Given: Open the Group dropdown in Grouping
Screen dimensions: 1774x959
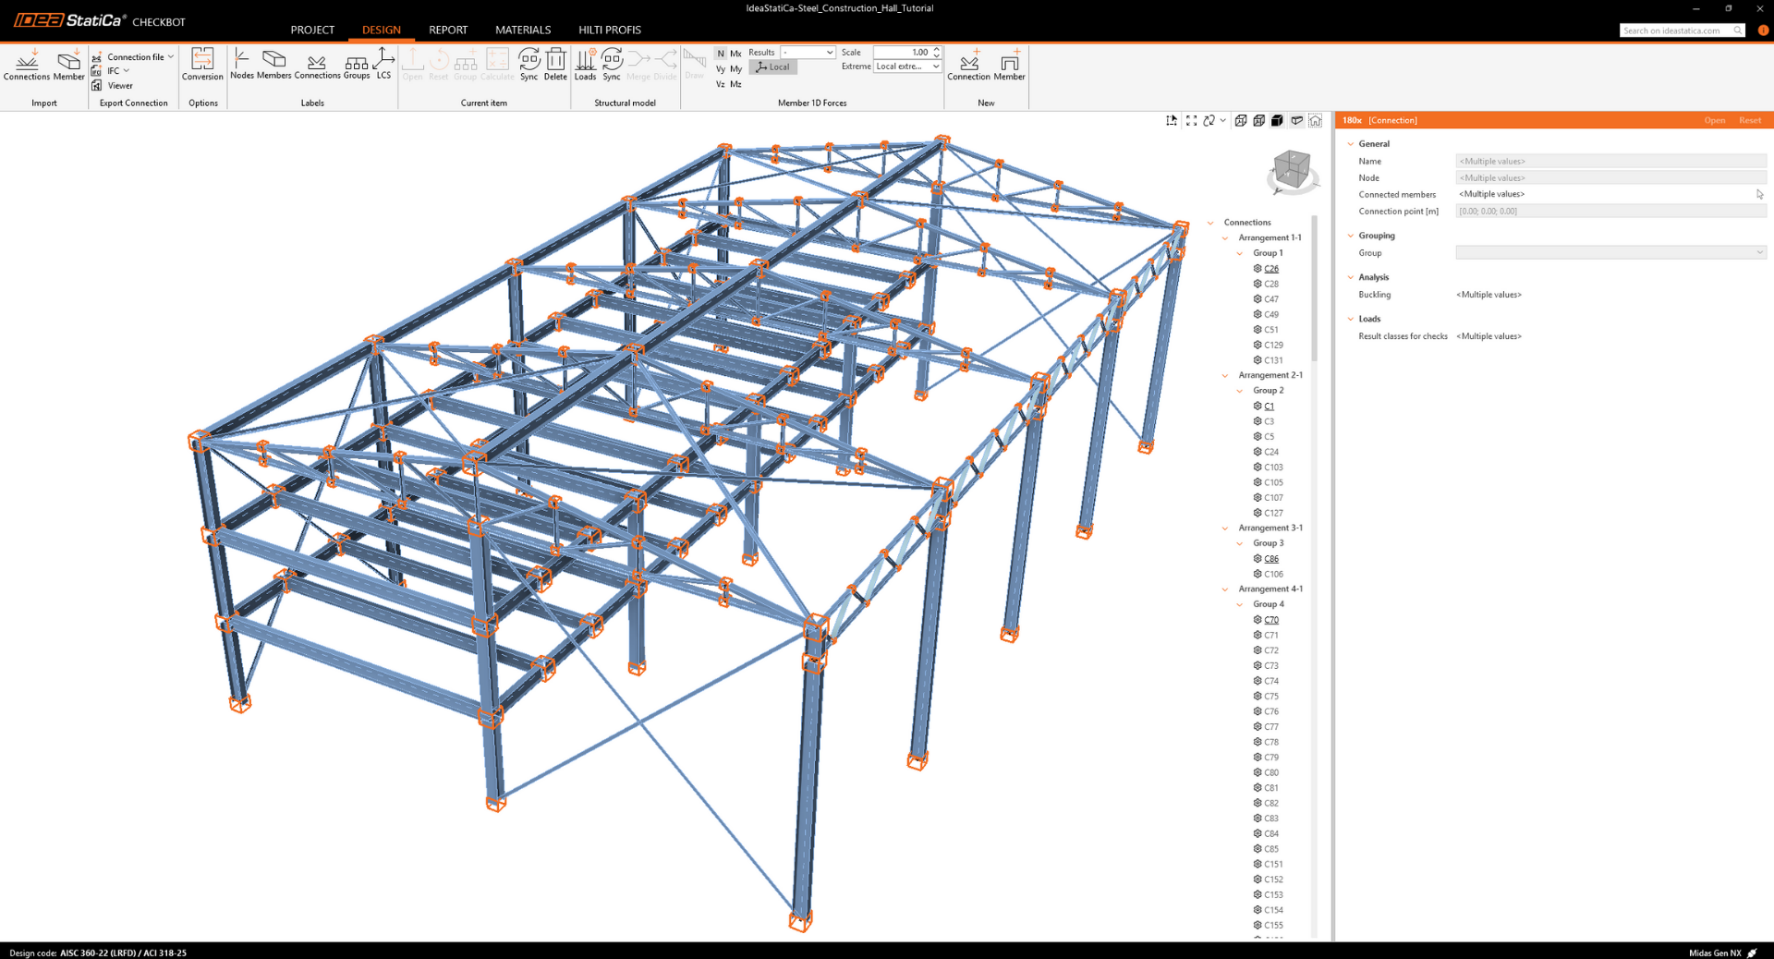Looking at the screenshot, I should pyautogui.click(x=1610, y=253).
